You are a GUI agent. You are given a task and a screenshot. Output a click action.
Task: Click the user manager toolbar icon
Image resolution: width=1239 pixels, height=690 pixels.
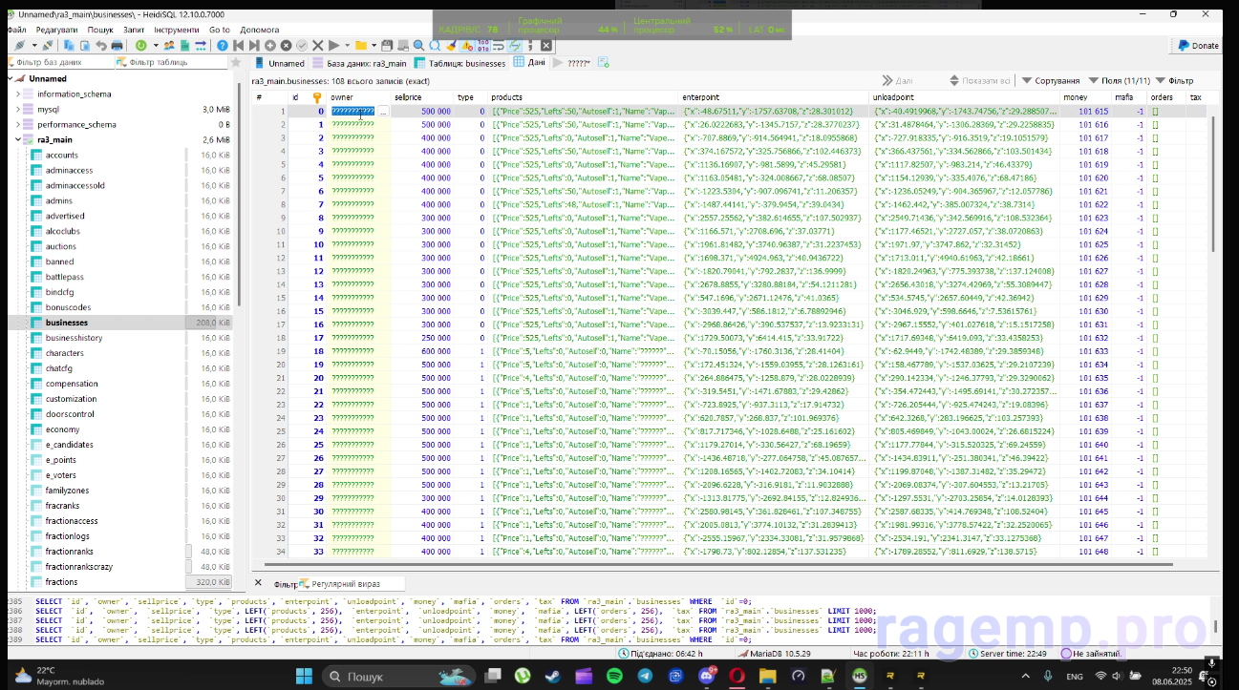pyautogui.click(x=169, y=45)
